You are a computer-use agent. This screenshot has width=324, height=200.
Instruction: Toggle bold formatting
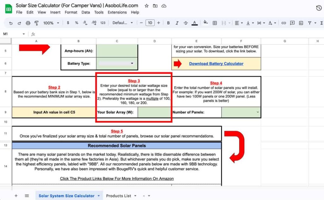point(168,23)
